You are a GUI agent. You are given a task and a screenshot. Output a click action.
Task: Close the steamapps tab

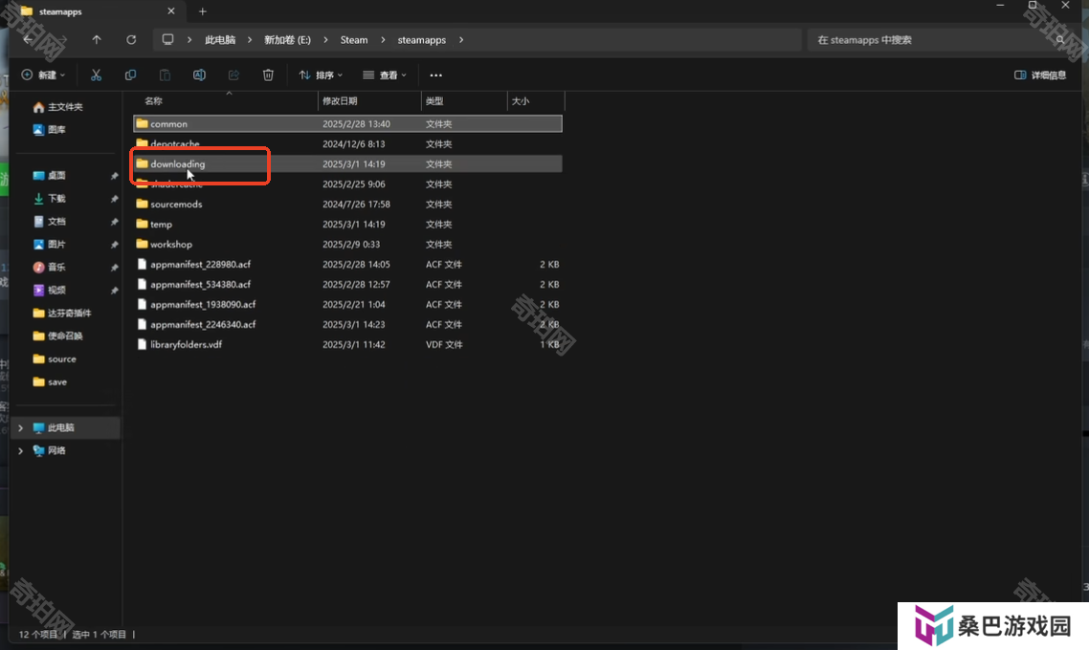click(171, 11)
